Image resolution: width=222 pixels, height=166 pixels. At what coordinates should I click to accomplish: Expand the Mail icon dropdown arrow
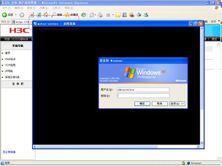[x=95, y=15]
